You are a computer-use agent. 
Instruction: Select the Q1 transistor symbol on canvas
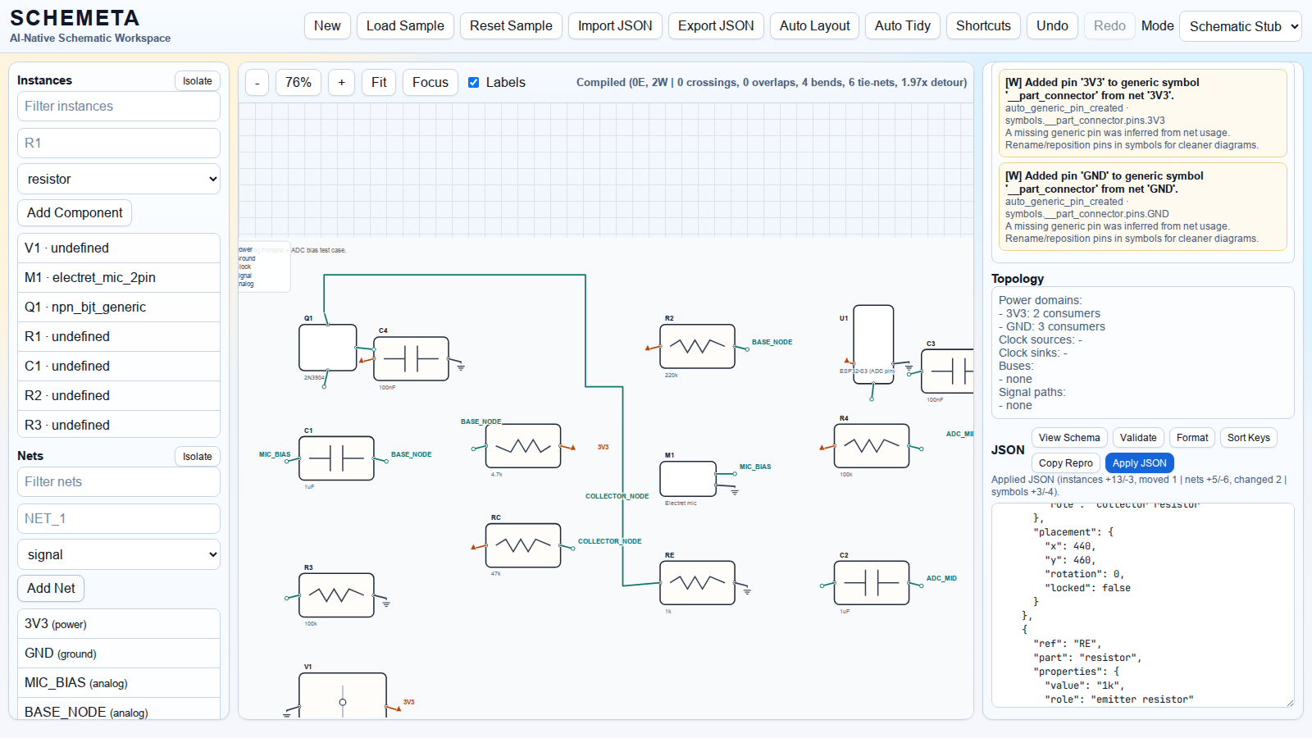click(327, 348)
